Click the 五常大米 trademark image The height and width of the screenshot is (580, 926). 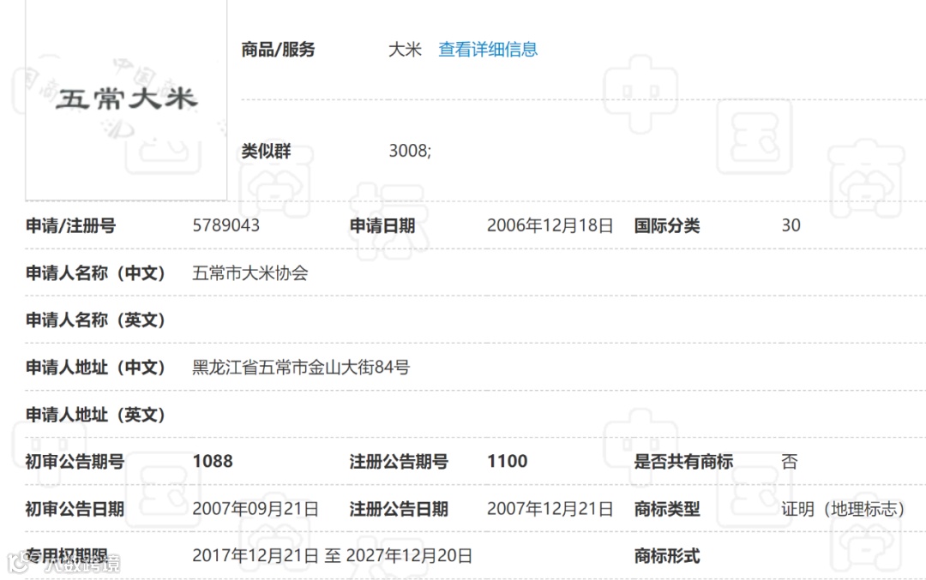[126, 99]
